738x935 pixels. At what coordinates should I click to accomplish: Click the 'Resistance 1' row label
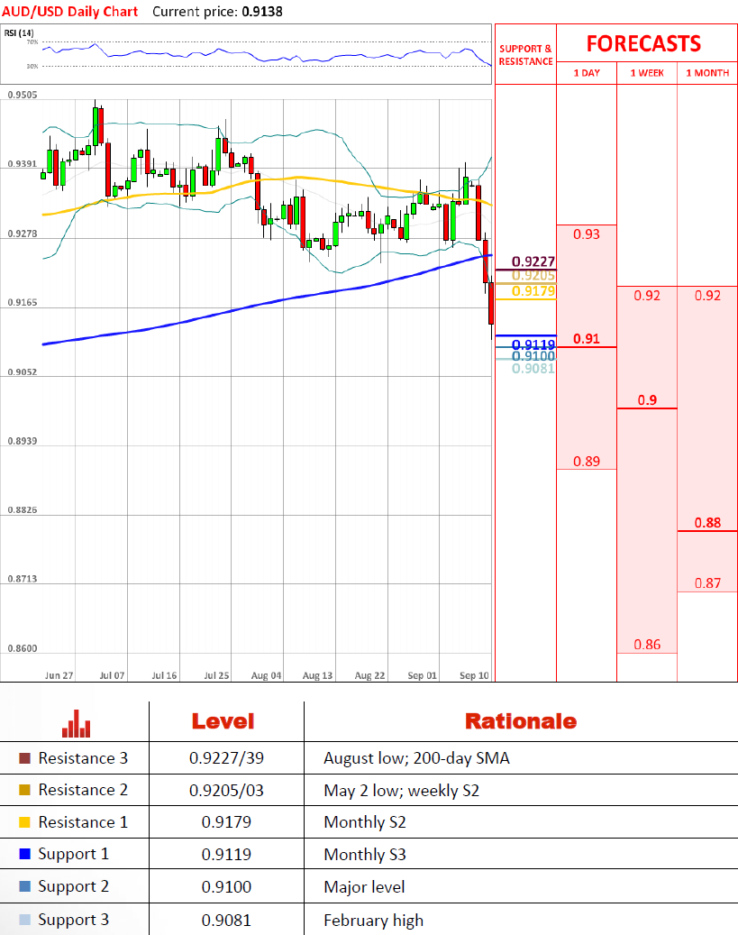coord(83,822)
